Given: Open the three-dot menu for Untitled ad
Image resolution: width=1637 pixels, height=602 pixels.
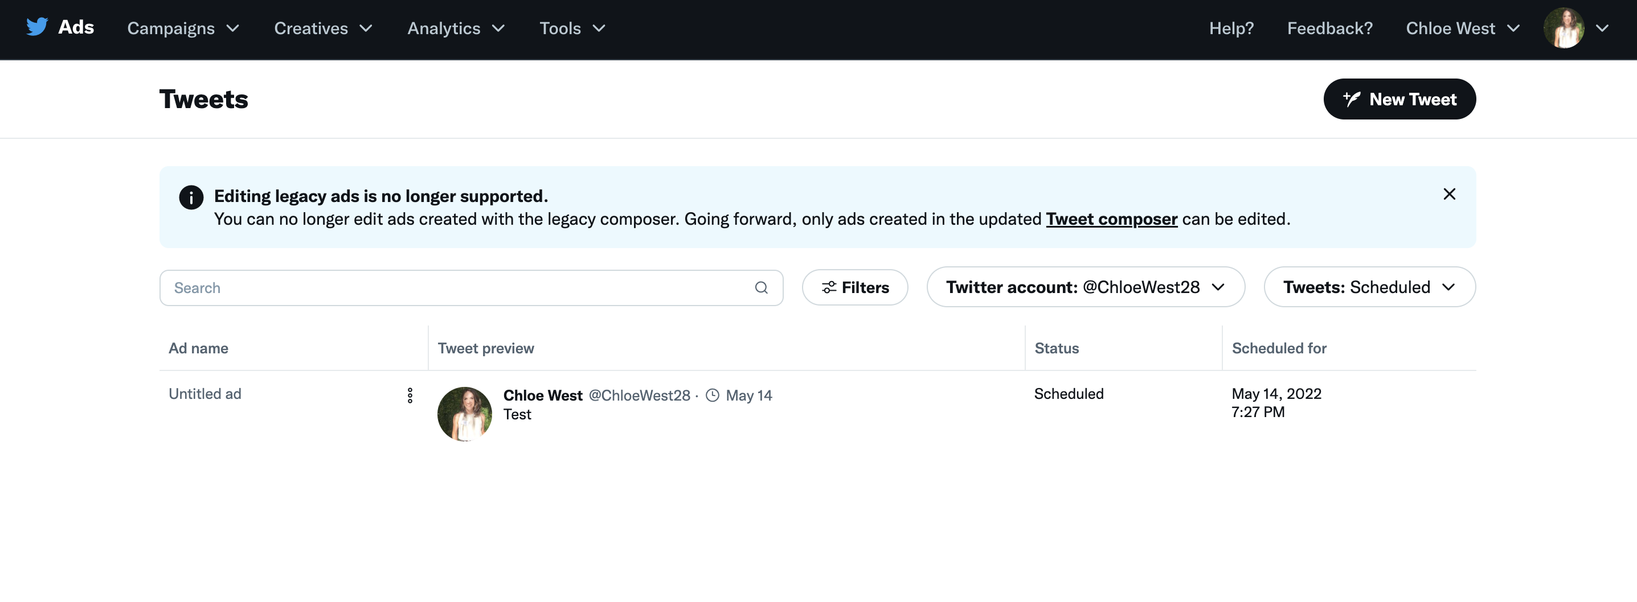Looking at the screenshot, I should tap(410, 395).
